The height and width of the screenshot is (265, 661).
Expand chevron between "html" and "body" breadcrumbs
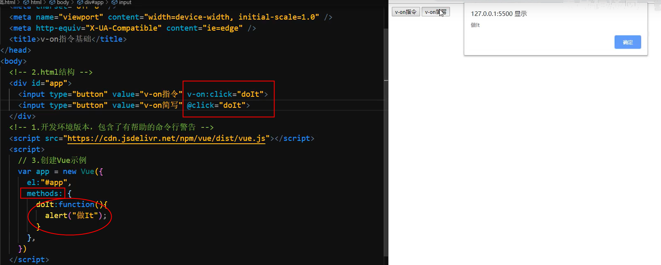point(45,2)
